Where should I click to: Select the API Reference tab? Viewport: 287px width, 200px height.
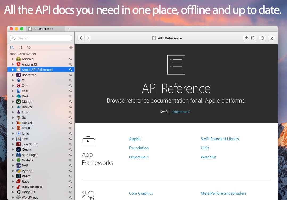45,29
